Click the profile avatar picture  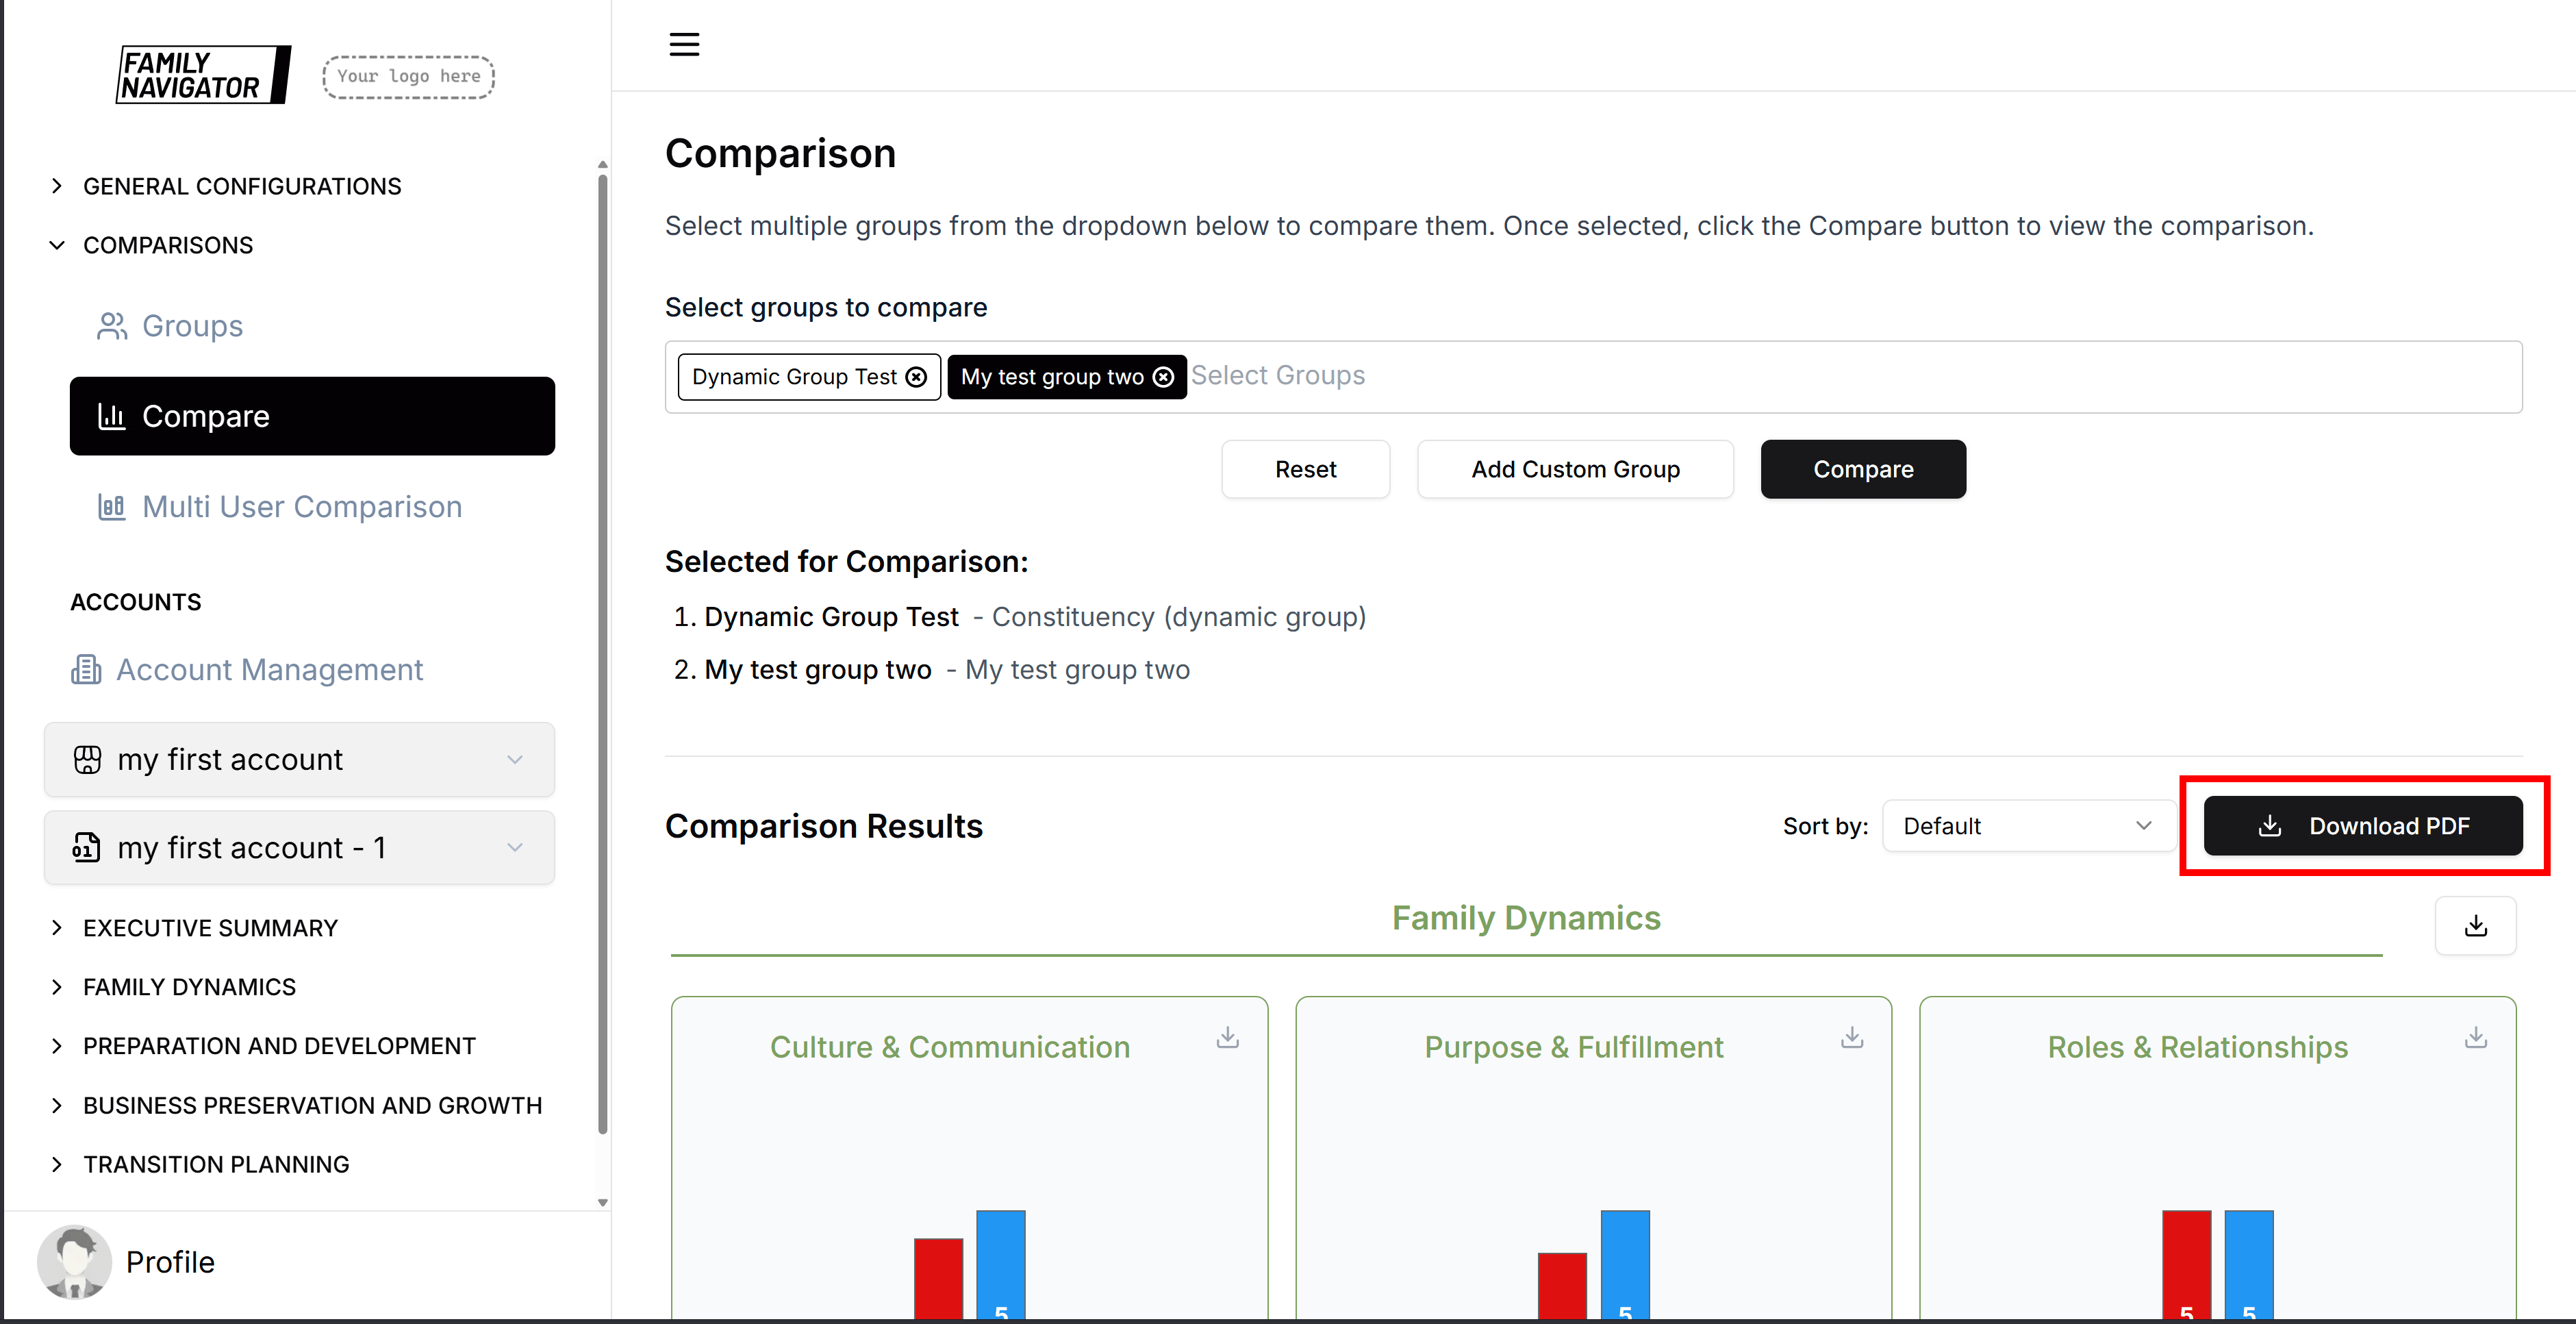(x=74, y=1262)
